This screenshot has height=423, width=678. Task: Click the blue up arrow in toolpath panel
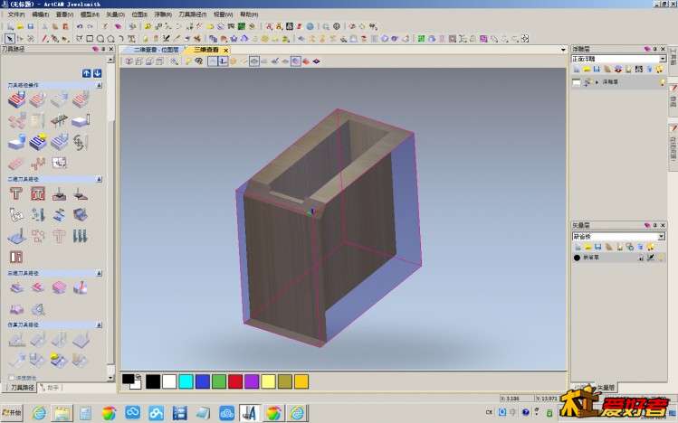87,72
